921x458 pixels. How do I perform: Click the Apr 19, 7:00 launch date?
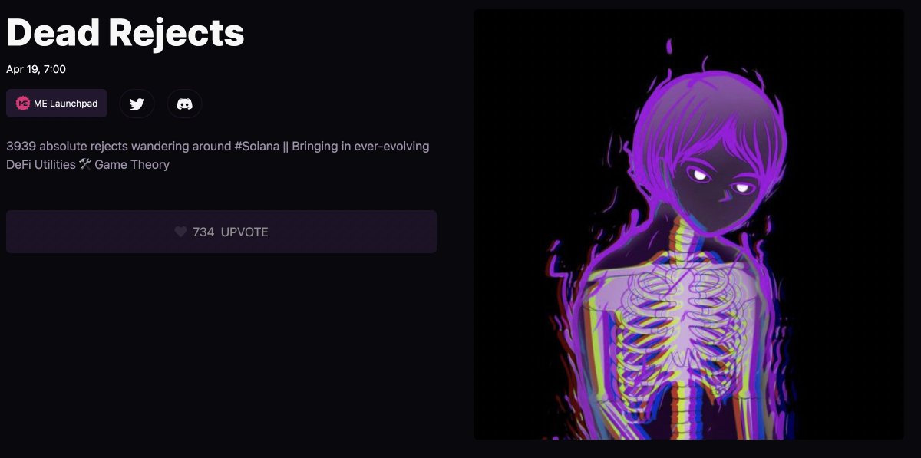tap(36, 69)
